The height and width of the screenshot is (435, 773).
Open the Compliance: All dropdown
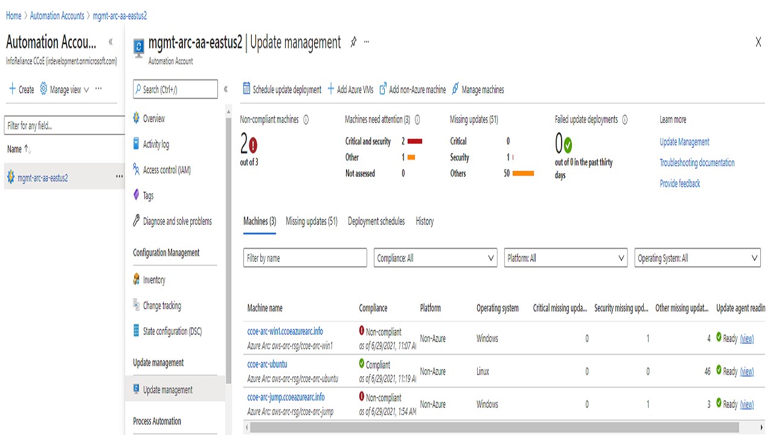tap(435, 258)
